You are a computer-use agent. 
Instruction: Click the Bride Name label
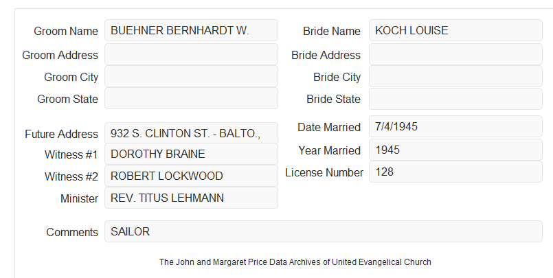tap(332, 31)
